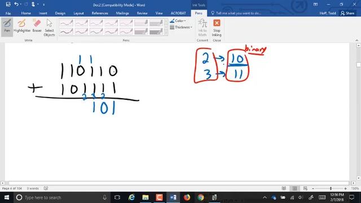
Task: Switch to Print Layout view icon
Action: (x=294, y=188)
